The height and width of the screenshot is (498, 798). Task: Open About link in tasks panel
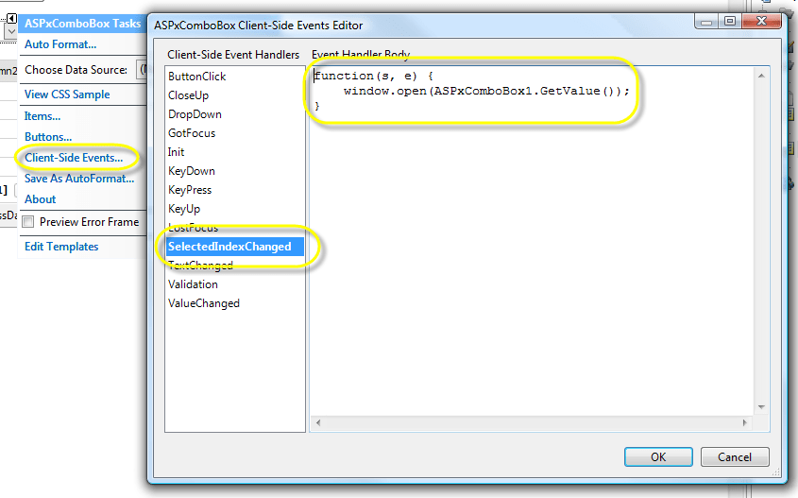coord(41,199)
